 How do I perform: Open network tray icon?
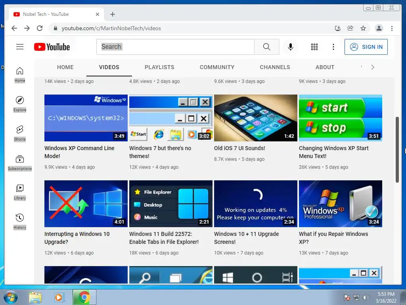(356, 297)
